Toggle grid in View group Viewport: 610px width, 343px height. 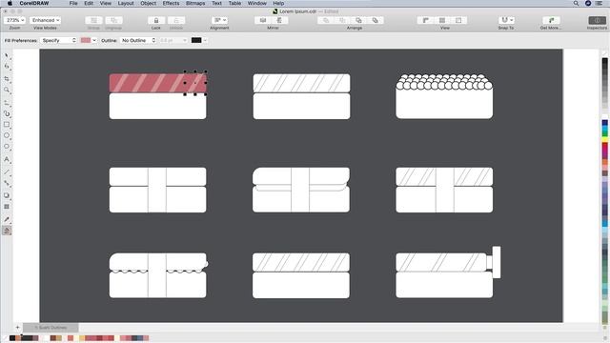point(442,20)
